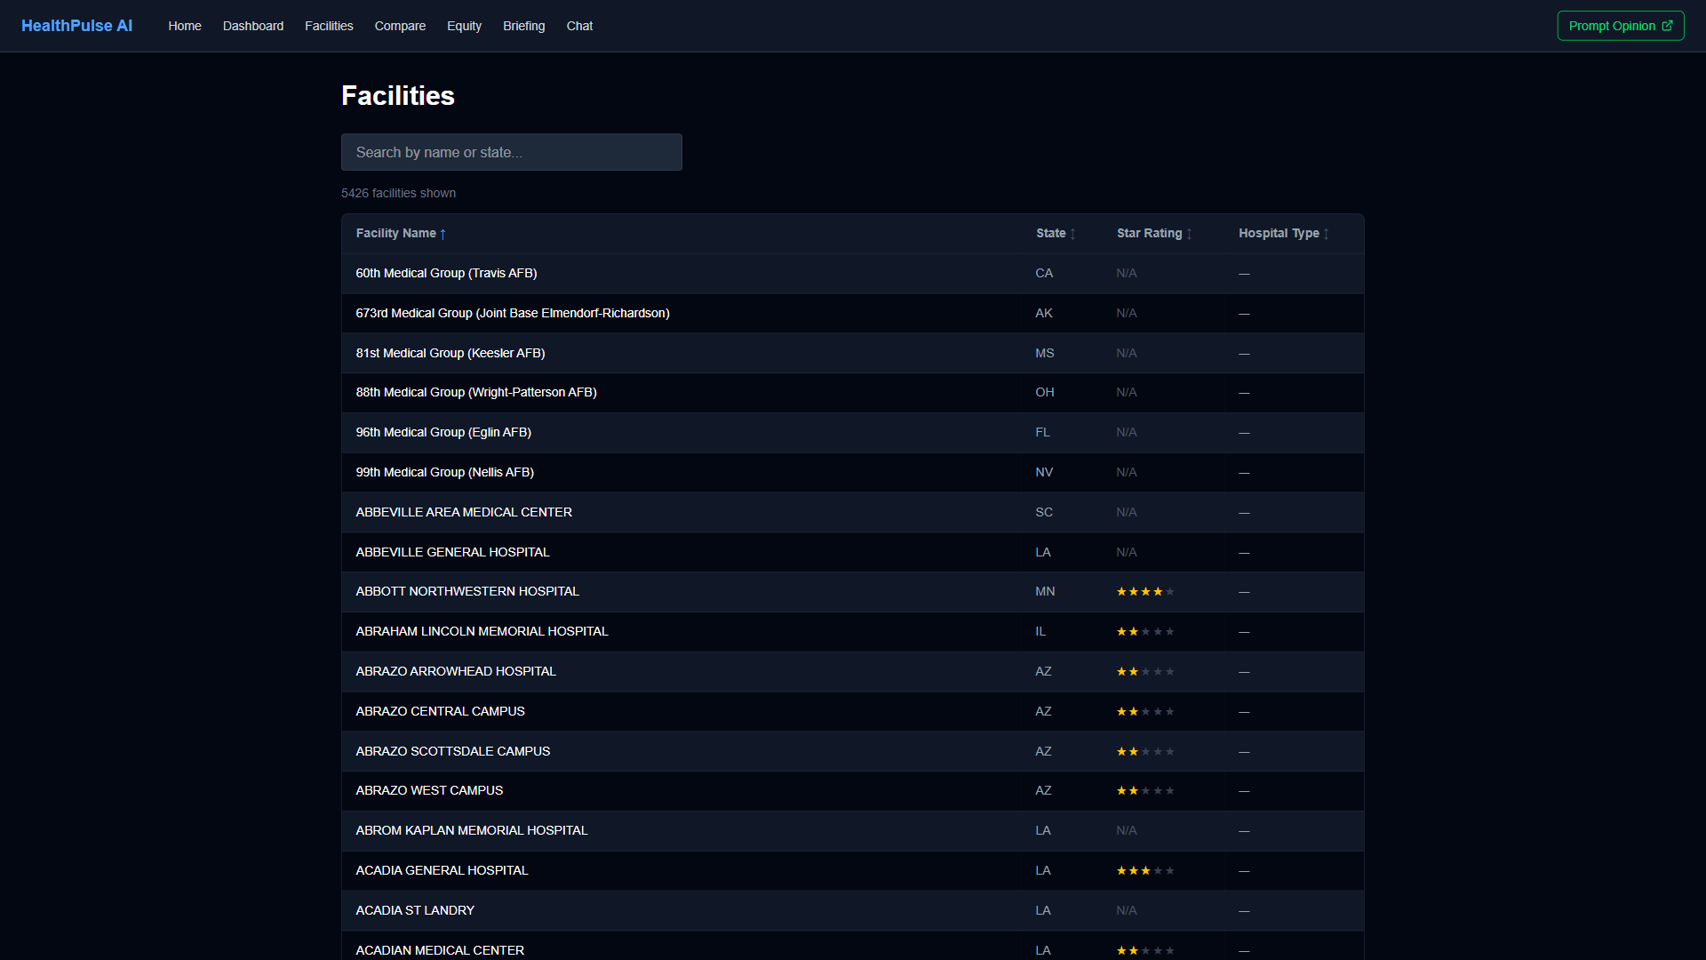The width and height of the screenshot is (1706, 960).
Task: Sort the table by the Hospital Type header
Action: (1279, 233)
